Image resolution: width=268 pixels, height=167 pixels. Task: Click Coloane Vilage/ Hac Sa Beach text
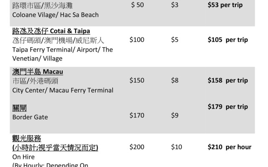[x=55, y=15]
